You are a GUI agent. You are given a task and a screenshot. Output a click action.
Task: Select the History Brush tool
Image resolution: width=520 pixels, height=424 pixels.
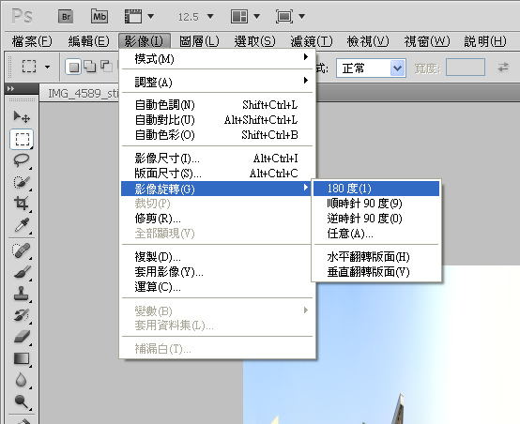coord(22,315)
